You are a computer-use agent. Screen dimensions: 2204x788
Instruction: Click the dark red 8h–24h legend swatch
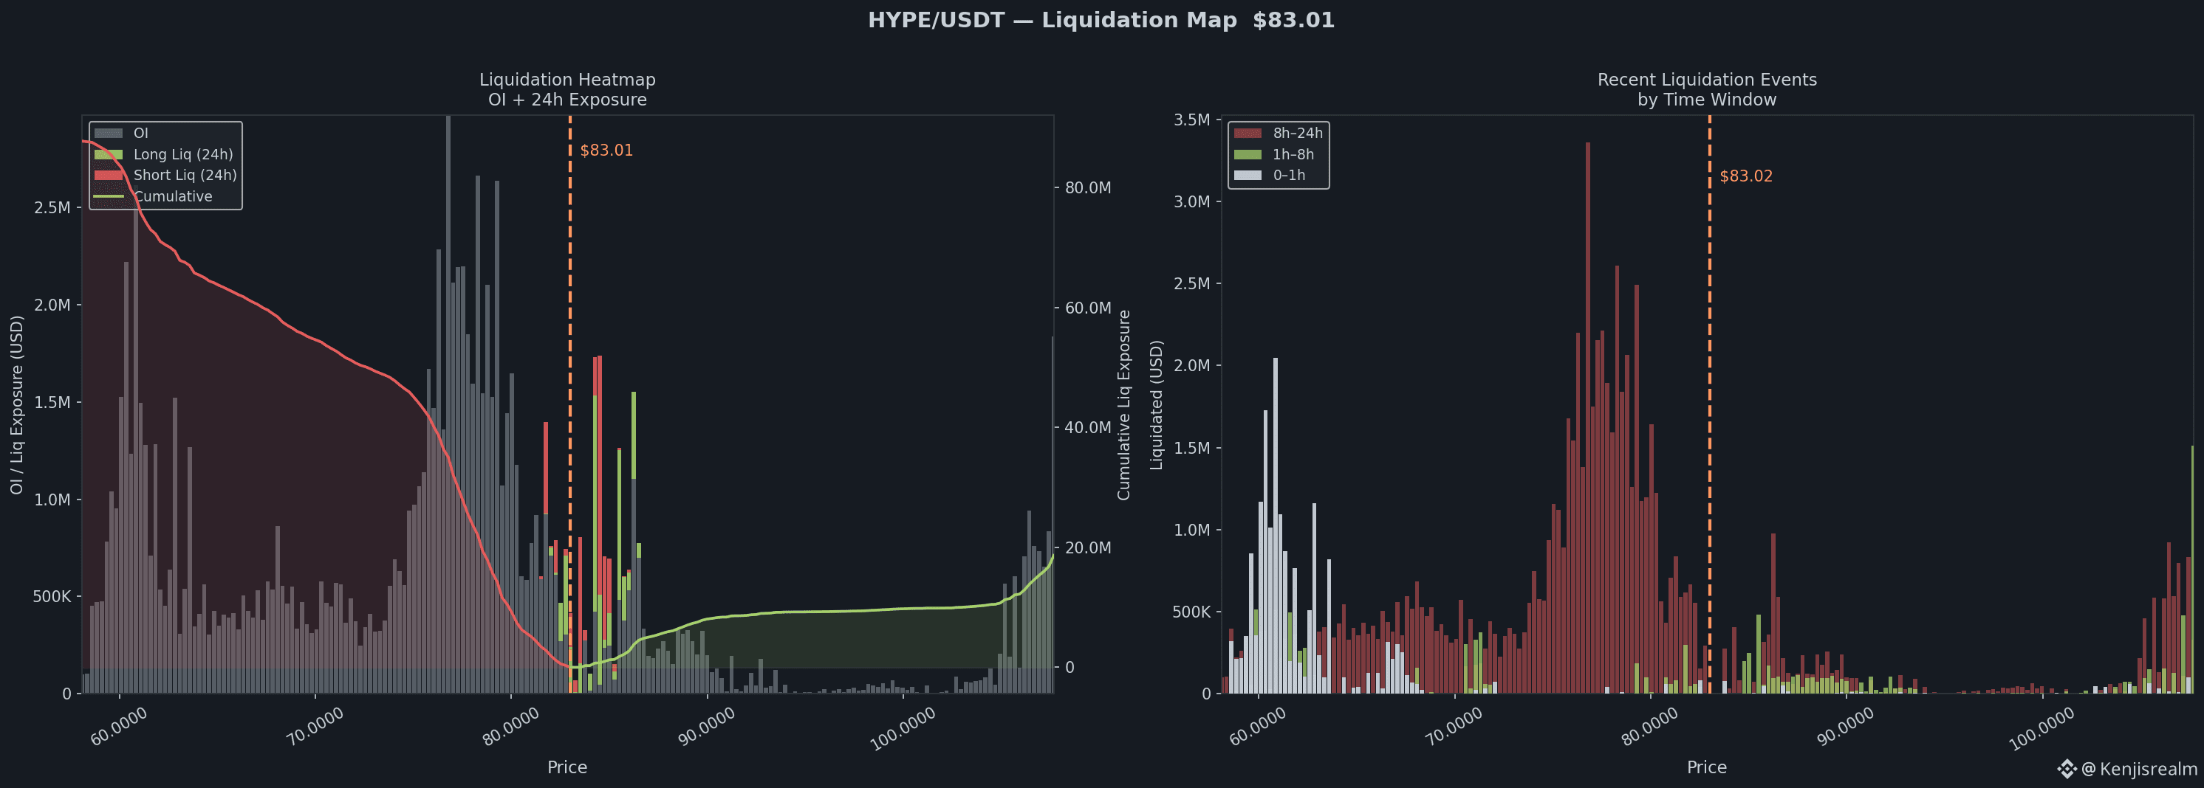[1248, 134]
